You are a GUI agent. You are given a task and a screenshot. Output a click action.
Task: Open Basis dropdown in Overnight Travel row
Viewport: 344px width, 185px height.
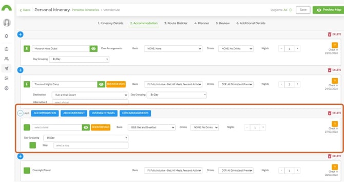173,171
